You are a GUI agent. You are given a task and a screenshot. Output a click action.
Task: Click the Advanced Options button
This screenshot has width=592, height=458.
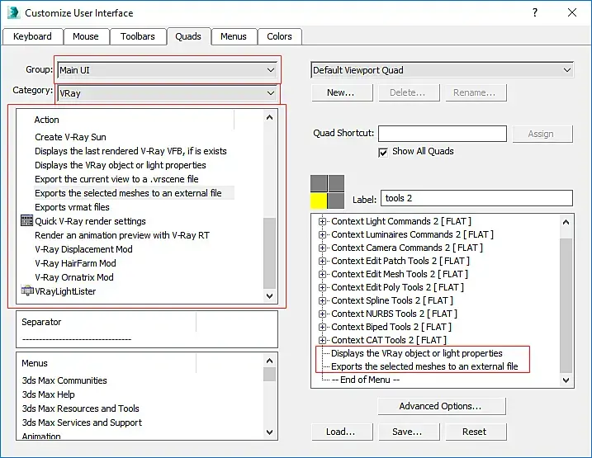tap(442, 406)
